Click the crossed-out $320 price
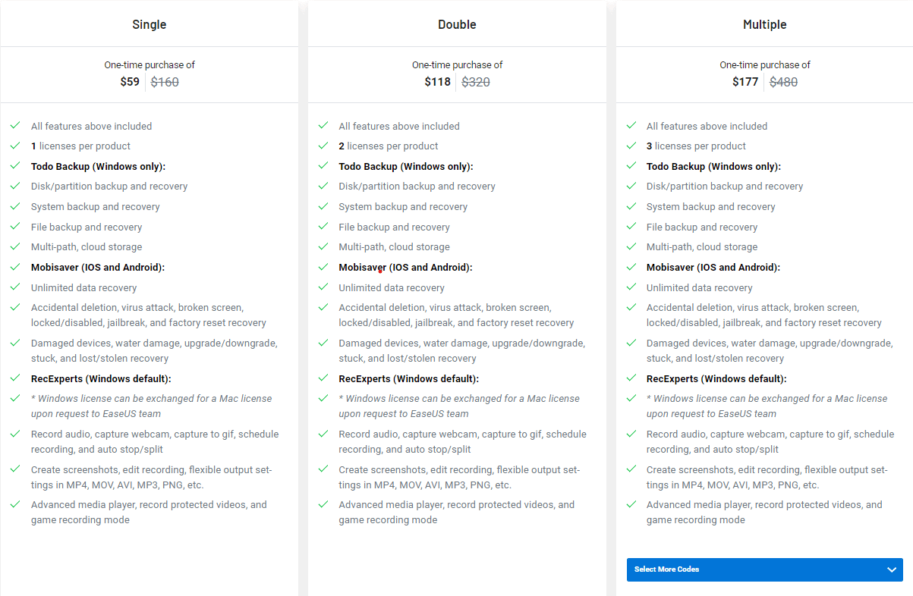 click(476, 82)
